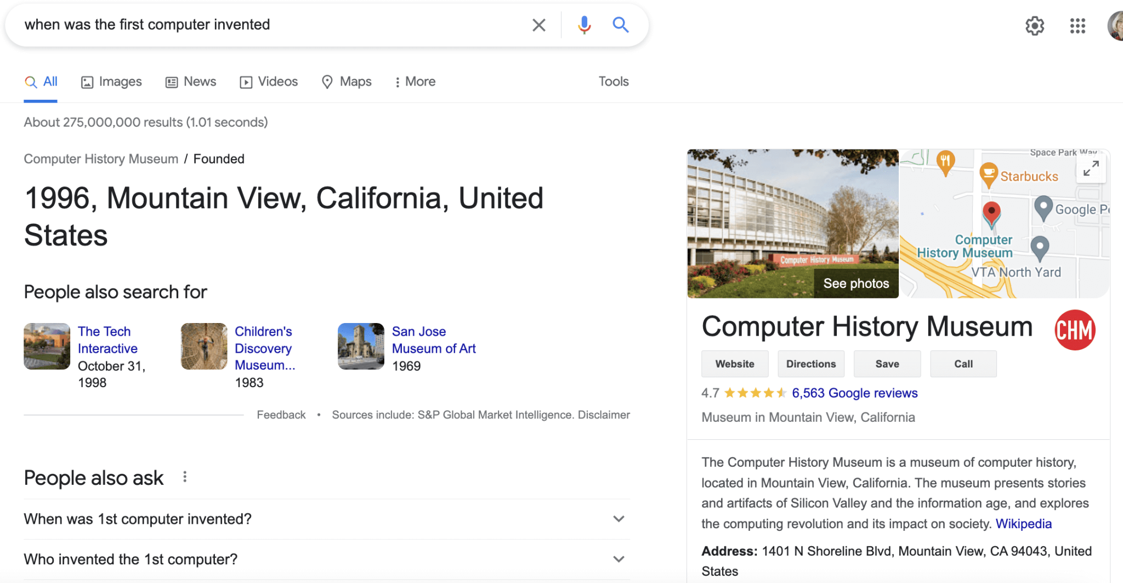Image resolution: width=1123 pixels, height=583 pixels.
Task: Expand 'Who invented the 1st computer?' question
Action: coord(327,559)
